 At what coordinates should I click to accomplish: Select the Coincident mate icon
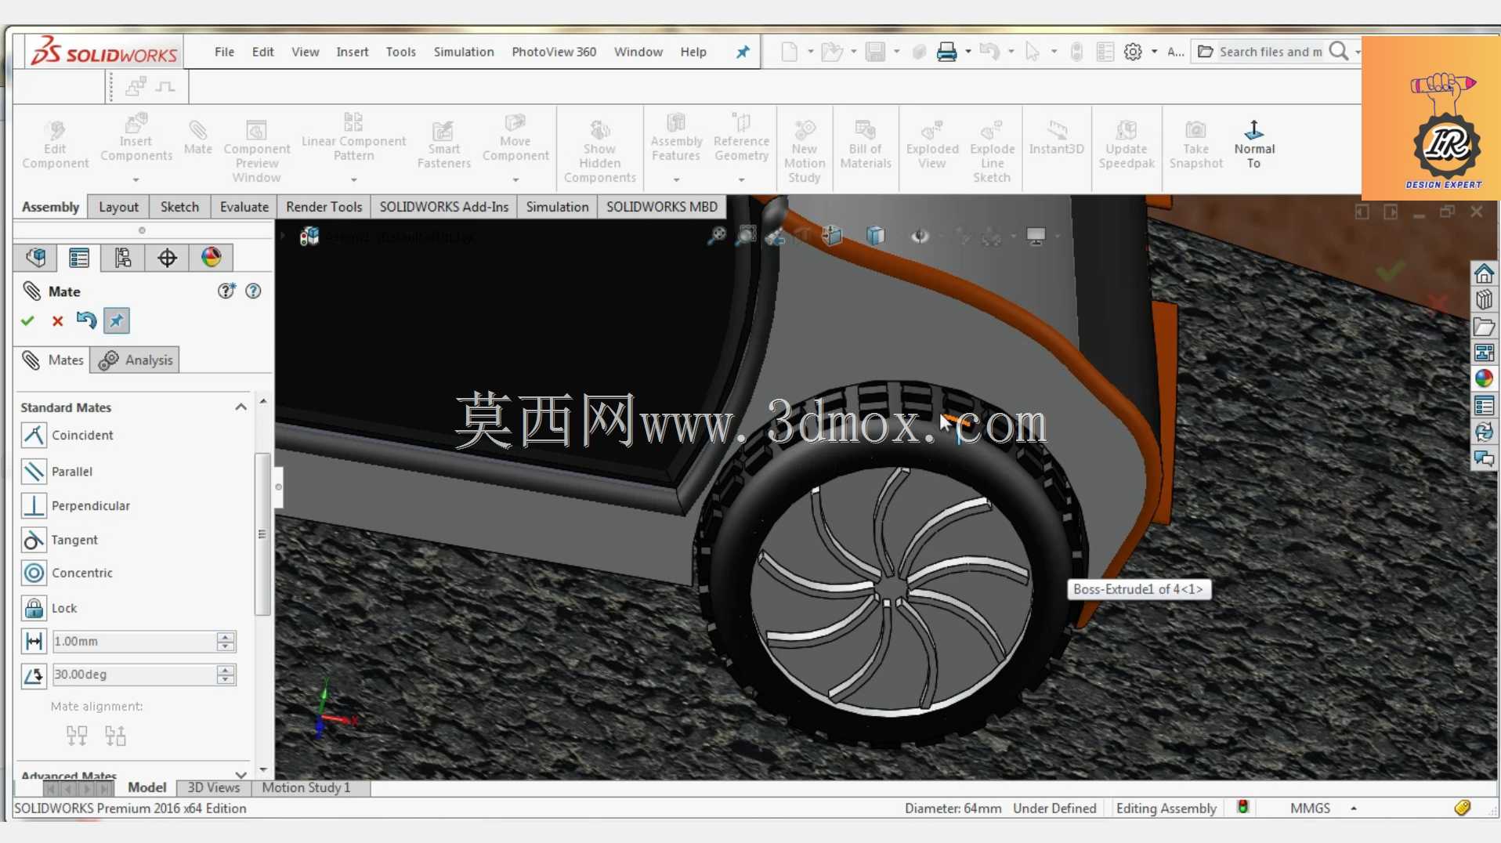(34, 435)
